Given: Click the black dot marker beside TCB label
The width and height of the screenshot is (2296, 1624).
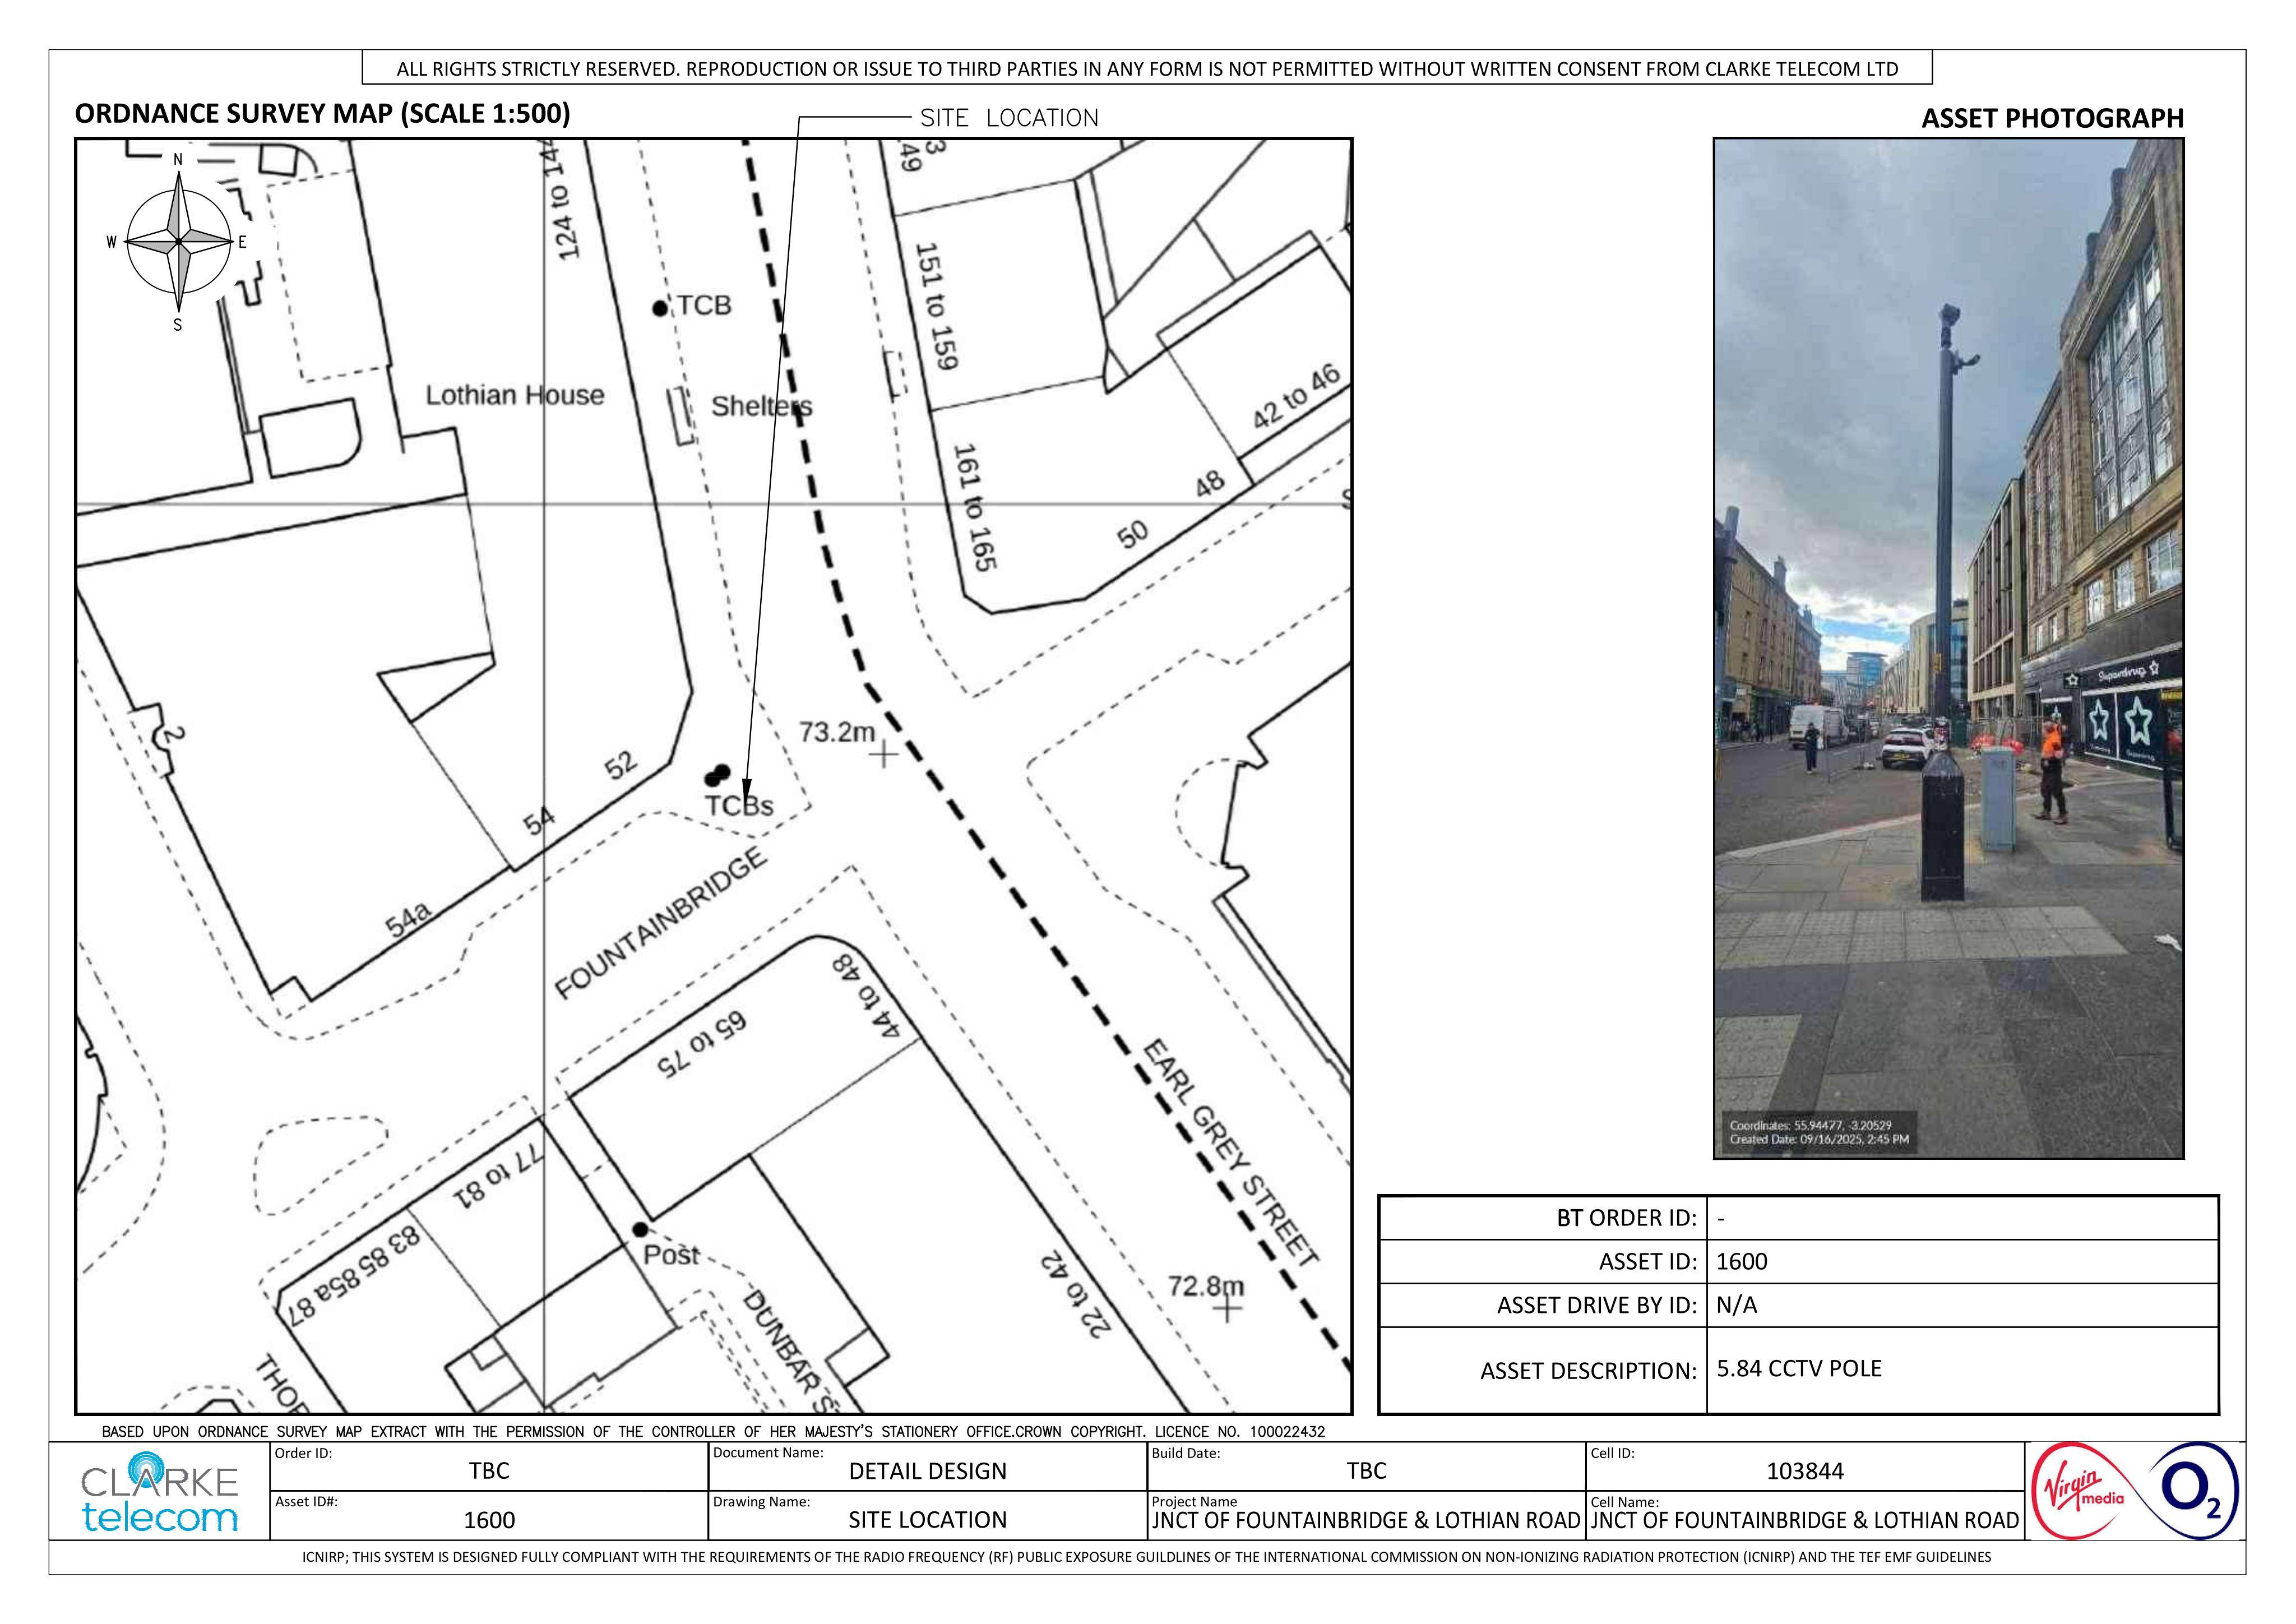Looking at the screenshot, I should click(x=659, y=308).
